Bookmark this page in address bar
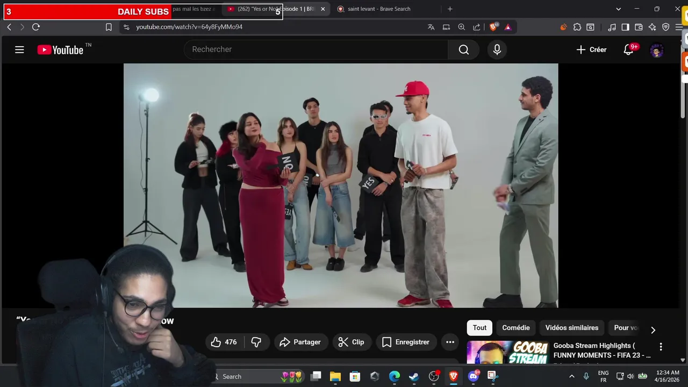Screen dimensions: 688x387 [x=109, y=27]
